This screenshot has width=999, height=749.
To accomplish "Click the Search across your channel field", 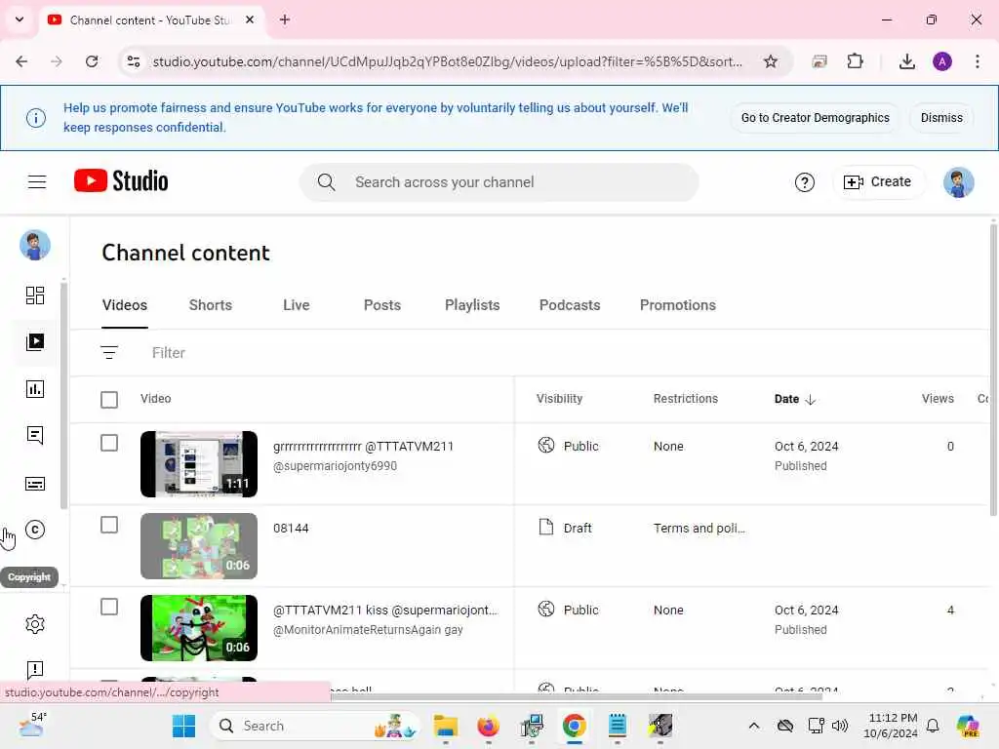I will [x=499, y=182].
